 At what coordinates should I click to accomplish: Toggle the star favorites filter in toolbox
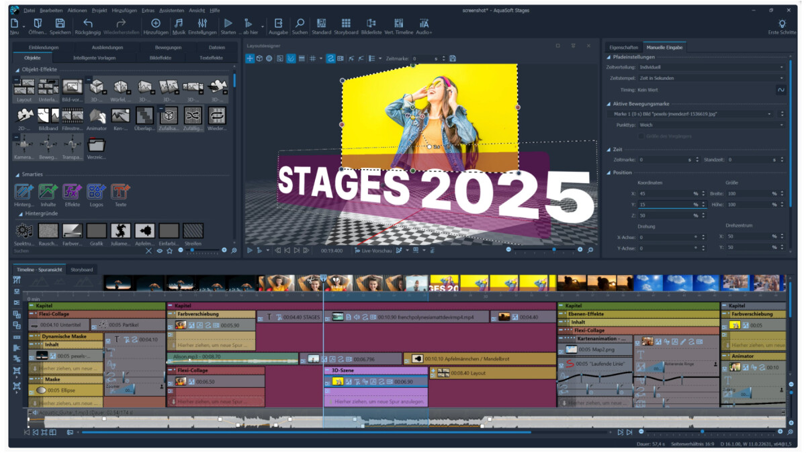(170, 250)
